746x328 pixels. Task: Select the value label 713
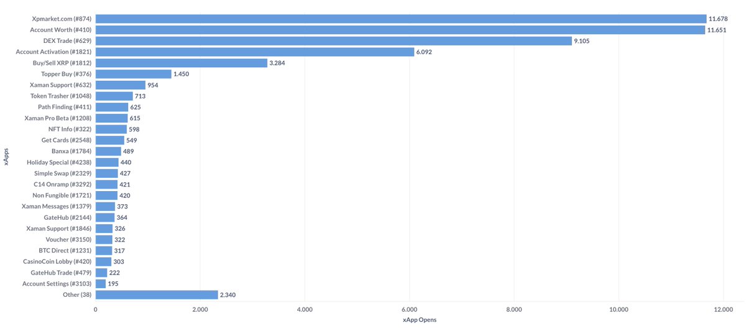click(140, 96)
